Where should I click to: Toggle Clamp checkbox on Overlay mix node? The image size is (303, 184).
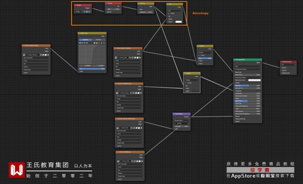[199, 55]
